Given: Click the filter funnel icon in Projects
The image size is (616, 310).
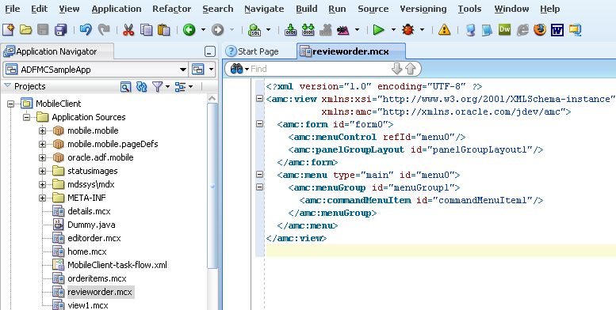Looking at the screenshot, I should point(157,87).
